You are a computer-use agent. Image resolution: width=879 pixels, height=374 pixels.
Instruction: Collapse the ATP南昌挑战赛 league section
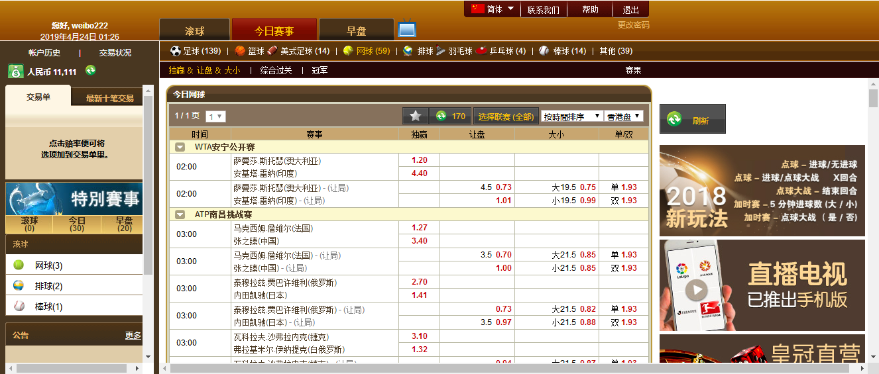pos(180,214)
